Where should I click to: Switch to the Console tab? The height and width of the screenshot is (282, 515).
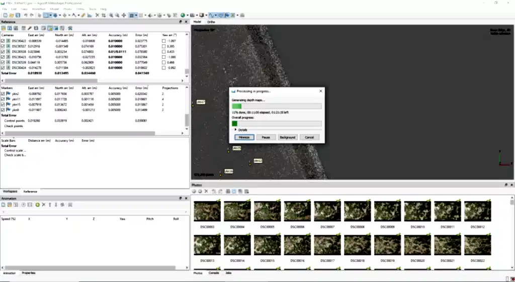pyautogui.click(x=213, y=273)
